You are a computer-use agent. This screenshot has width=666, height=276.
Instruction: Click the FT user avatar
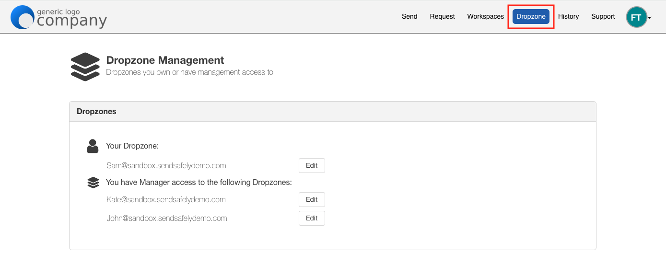click(636, 17)
